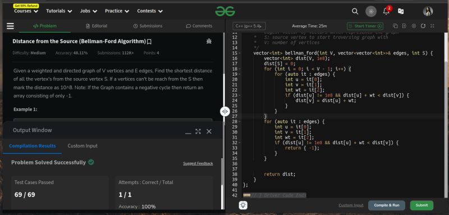Expand the Courses dropdown menu

[x=26, y=11]
